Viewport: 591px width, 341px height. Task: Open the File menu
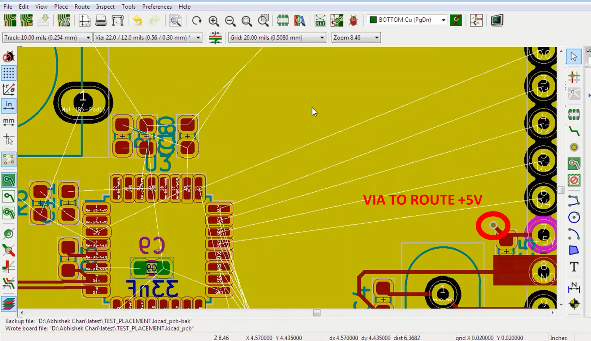8,6
